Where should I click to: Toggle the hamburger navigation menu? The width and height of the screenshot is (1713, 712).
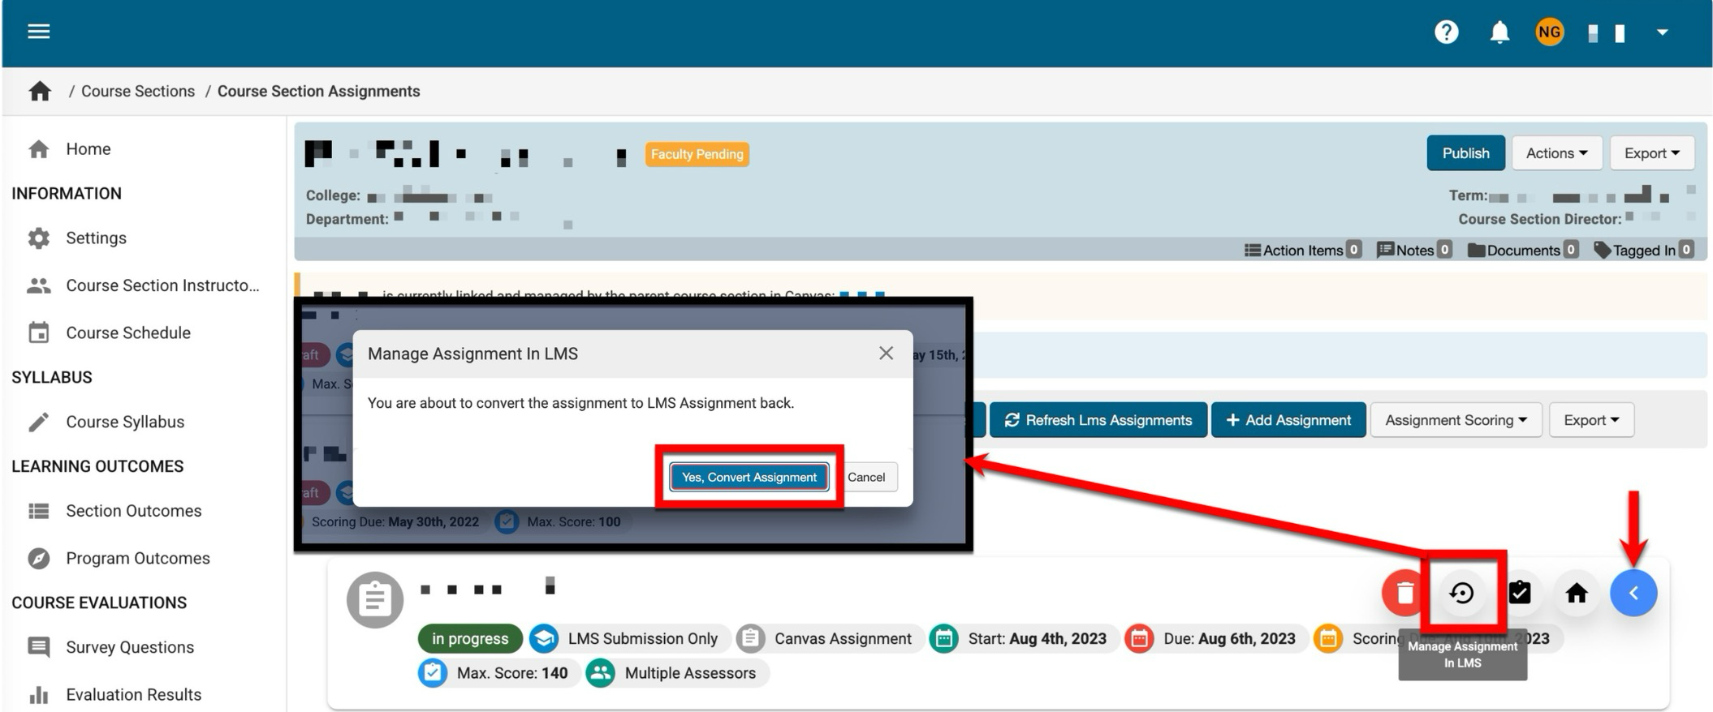pos(38,32)
